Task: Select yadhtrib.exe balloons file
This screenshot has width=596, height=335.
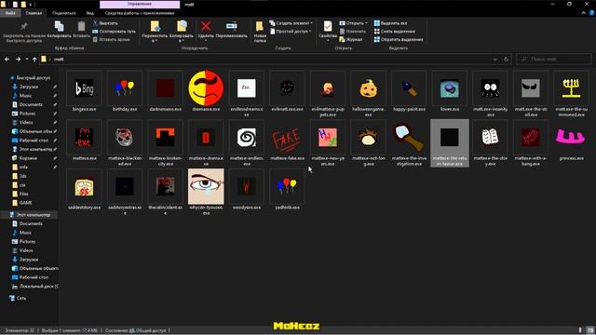Action: 288,190
